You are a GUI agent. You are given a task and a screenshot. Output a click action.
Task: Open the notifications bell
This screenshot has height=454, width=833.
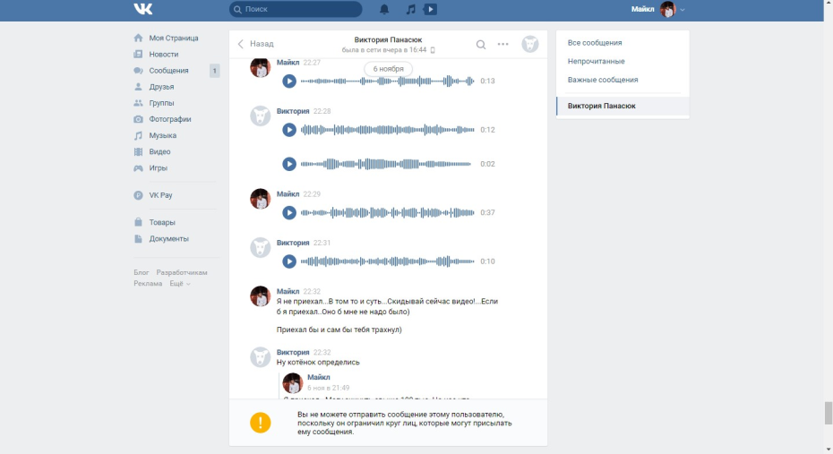click(384, 10)
